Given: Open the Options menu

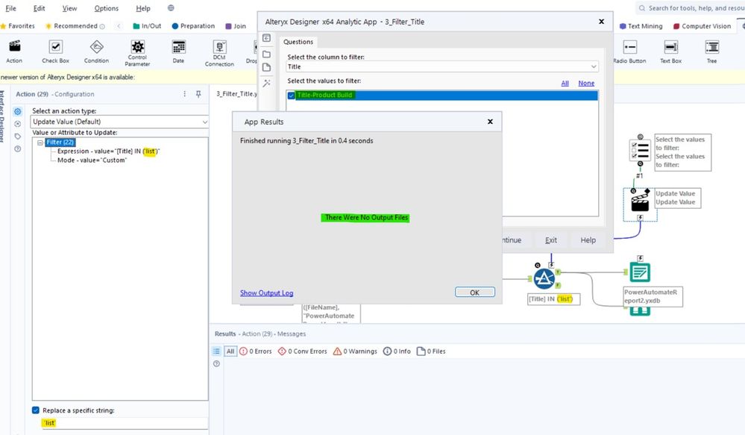Looking at the screenshot, I should 107,8.
